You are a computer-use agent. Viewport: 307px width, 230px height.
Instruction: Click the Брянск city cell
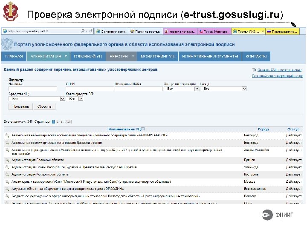pyautogui.click(x=249, y=160)
